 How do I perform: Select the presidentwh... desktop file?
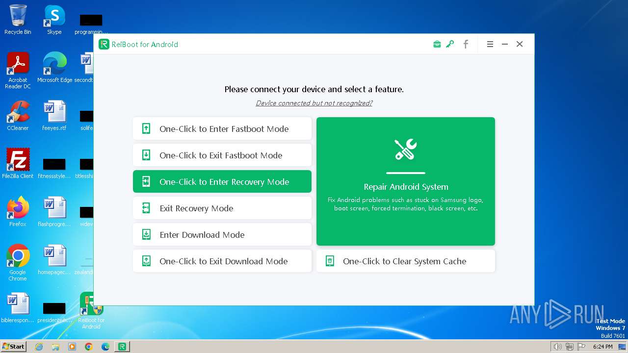coord(54,312)
